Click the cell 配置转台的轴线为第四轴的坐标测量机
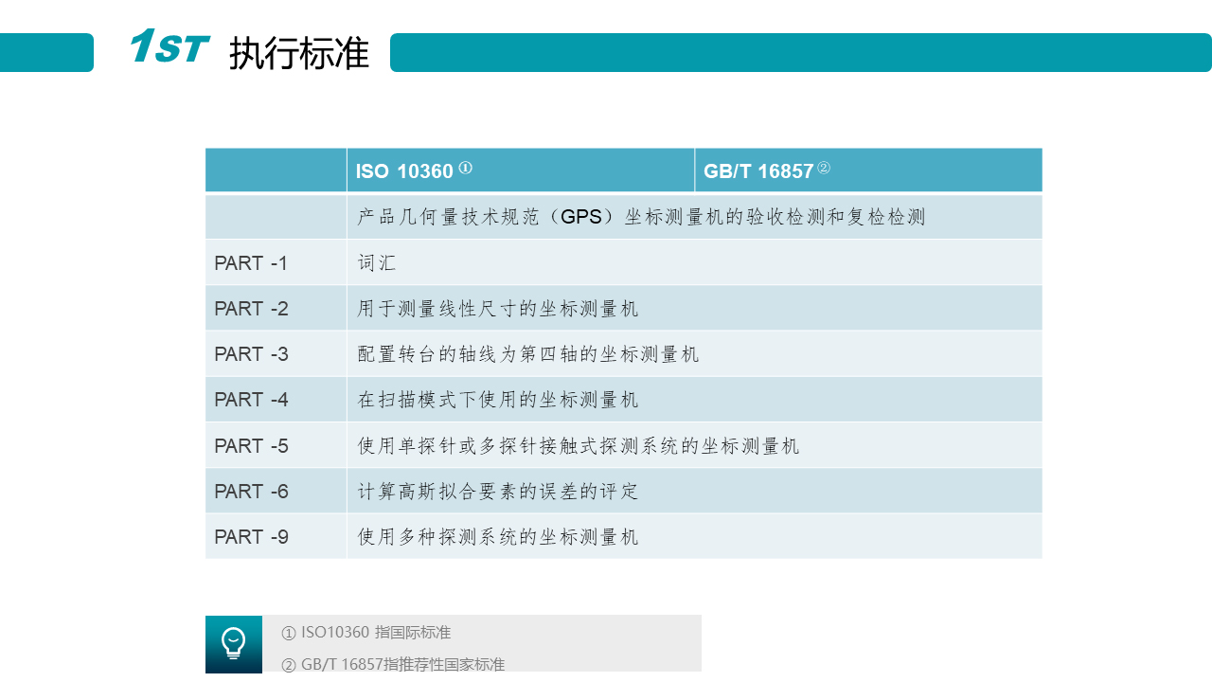The image size is (1212, 682). click(x=694, y=353)
